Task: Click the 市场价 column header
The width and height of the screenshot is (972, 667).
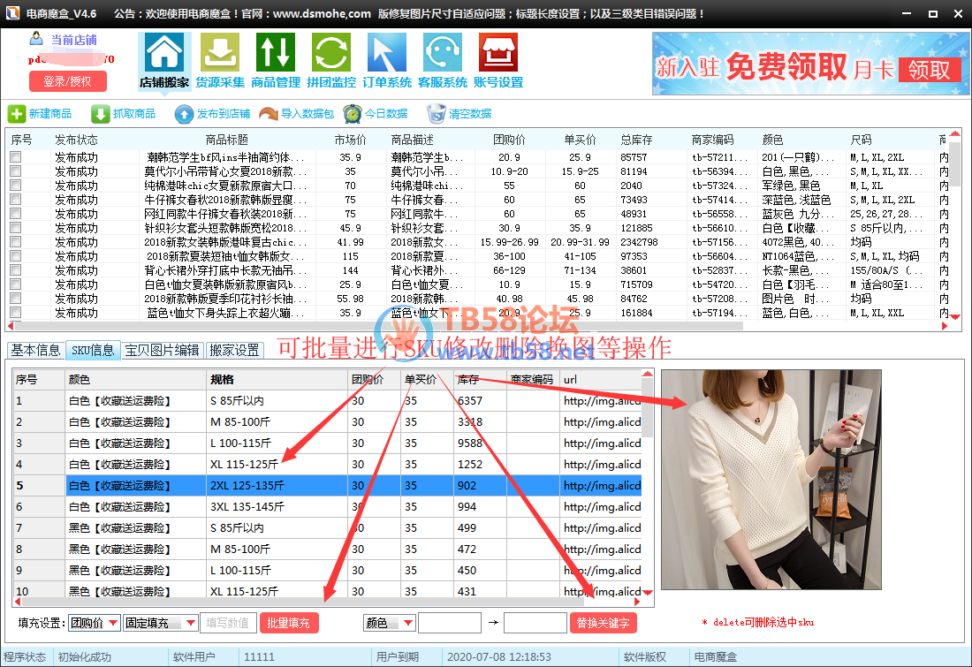Action: [x=350, y=140]
